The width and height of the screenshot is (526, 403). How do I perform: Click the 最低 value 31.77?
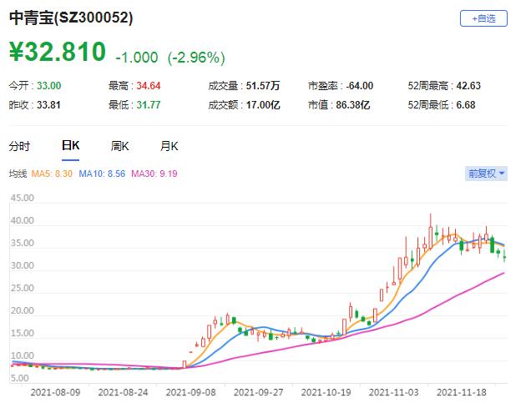click(149, 105)
